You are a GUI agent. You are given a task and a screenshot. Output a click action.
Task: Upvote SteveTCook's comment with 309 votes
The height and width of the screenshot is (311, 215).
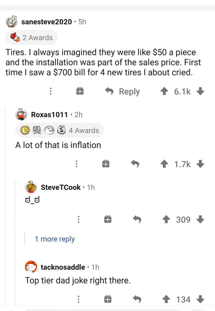[x=166, y=220]
